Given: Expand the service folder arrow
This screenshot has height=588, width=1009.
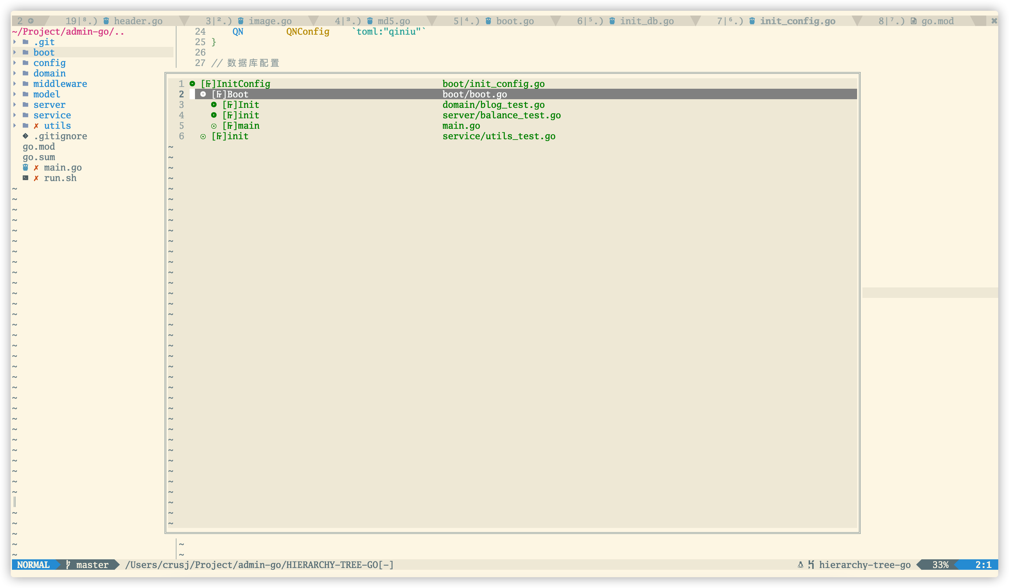Looking at the screenshot, I should pyautogui.click(x=15, y=115).
